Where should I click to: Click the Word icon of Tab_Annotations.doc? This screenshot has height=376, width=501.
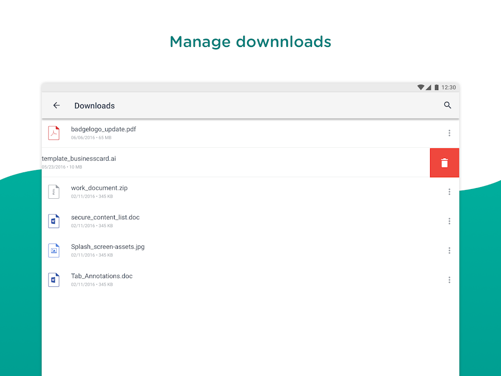tap(54, 280)
